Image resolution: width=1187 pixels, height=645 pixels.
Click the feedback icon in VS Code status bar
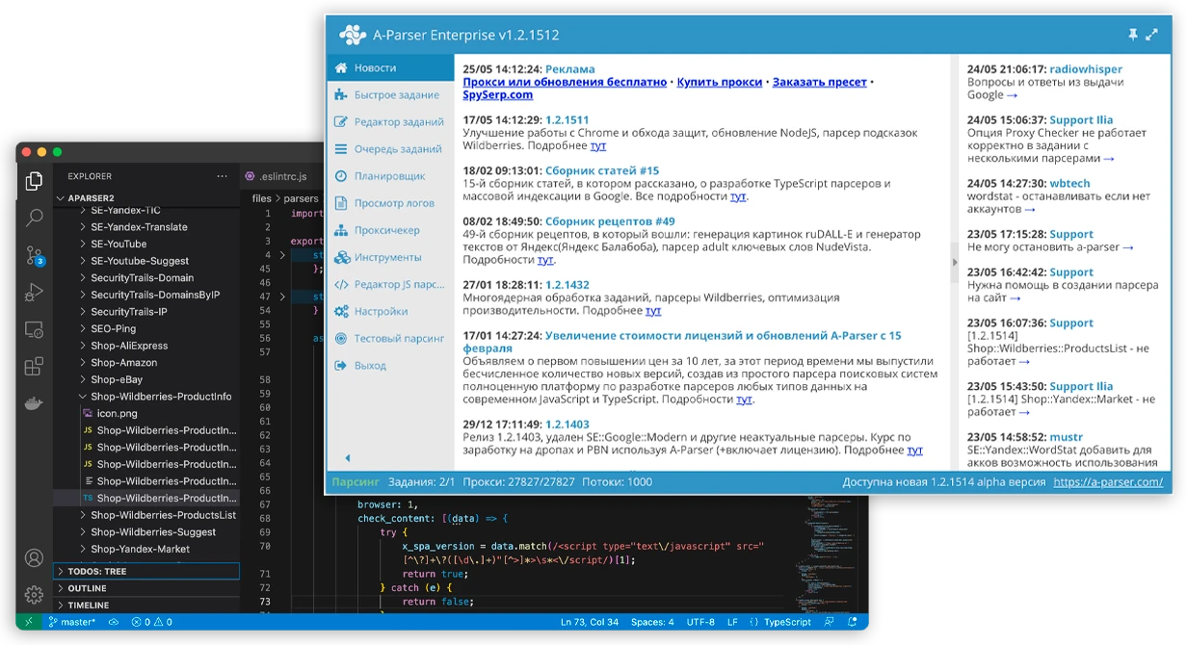tap(830, 622)
